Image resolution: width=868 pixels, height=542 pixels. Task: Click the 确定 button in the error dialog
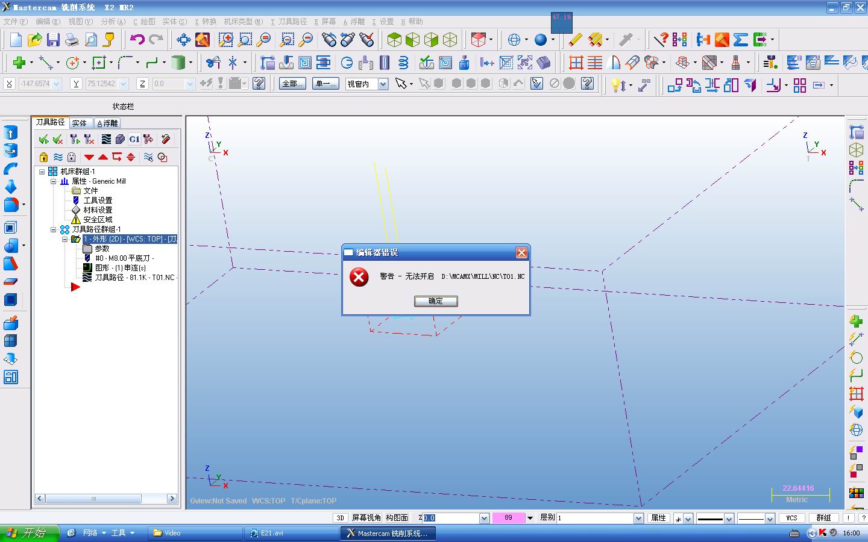[436, 301]
